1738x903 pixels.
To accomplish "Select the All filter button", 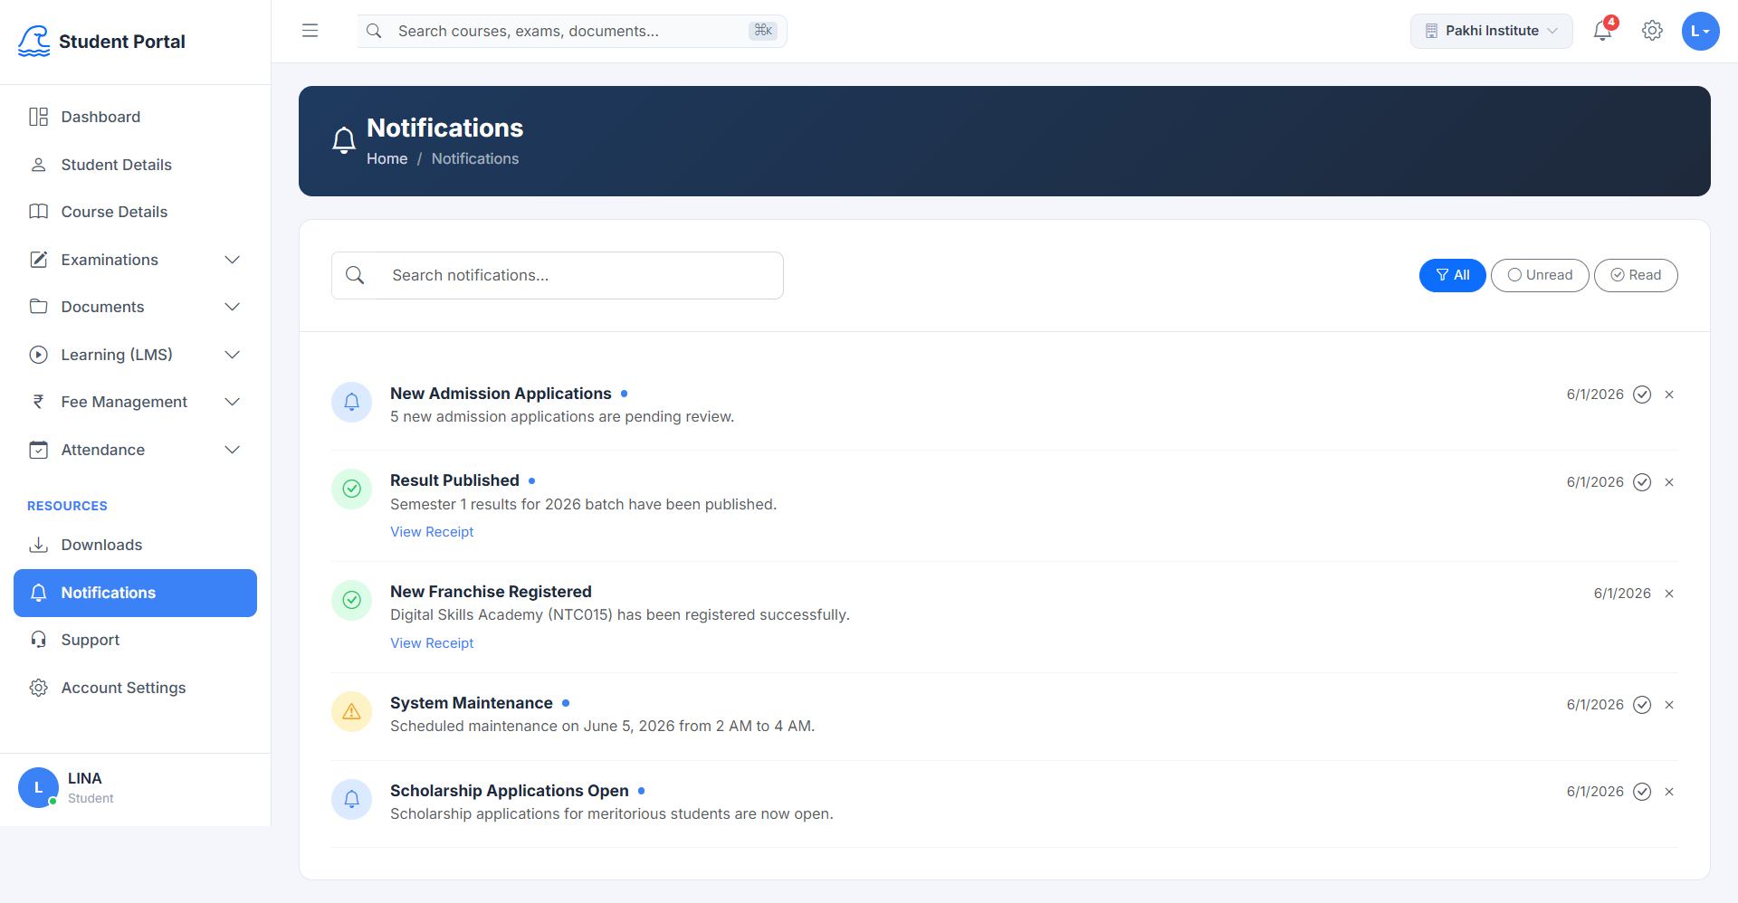I will click(1452, 275).
